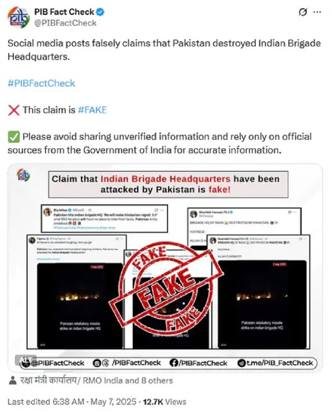Click the green check mark emoji
Image resolution: width=332 pixels, height=415 pixels.
tap(14, 137)
